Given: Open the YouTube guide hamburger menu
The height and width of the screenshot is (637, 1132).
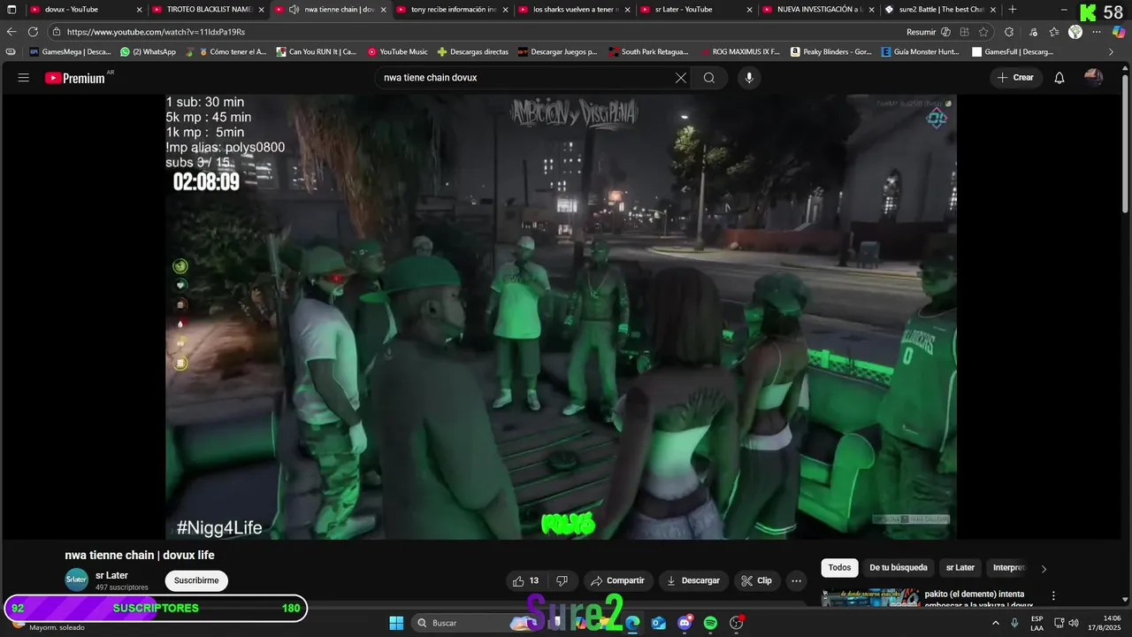Looking at the screenshot, I should (24, 78).
